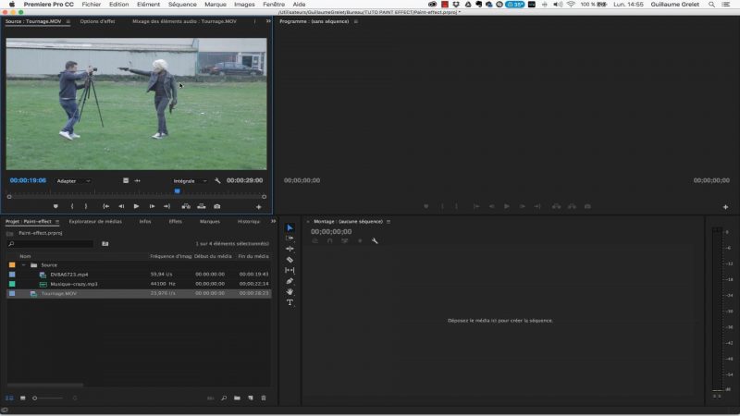Switch Project panel to list view
The image size is (740, 416).
pyautogui.click(x=9, y=398)
